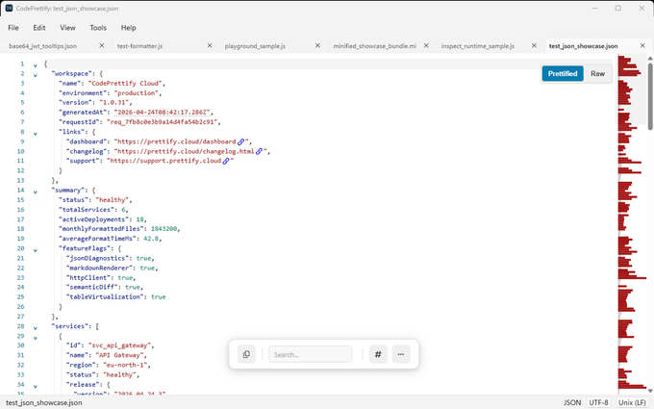This screenshot has height=409, width=654.
Task: Click UTF-8 encoding in status bar
Action: [598, 402]
